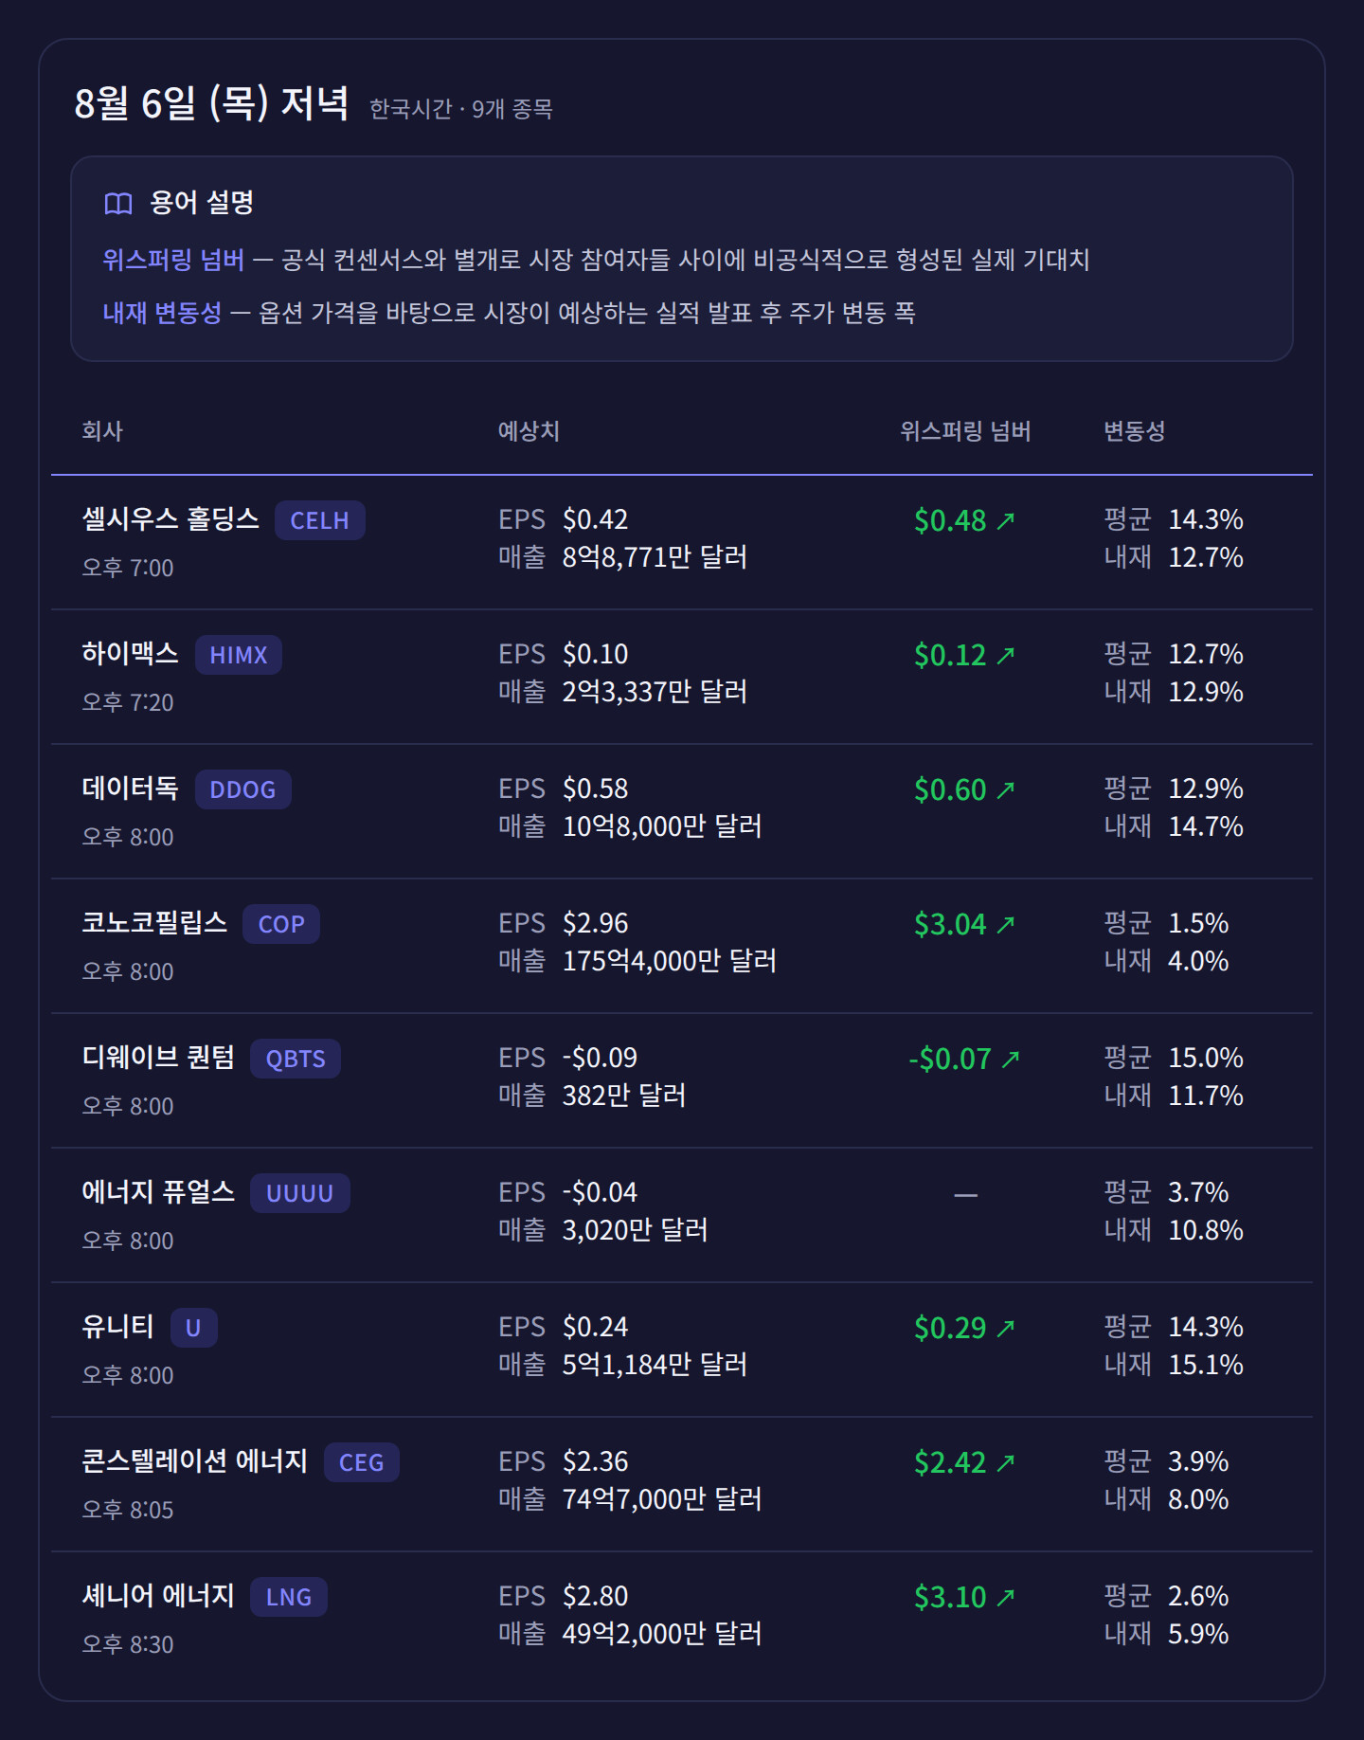Click the arrow icon beside $0.12 whisper

pyautogui.click(x=1006, y=655)
